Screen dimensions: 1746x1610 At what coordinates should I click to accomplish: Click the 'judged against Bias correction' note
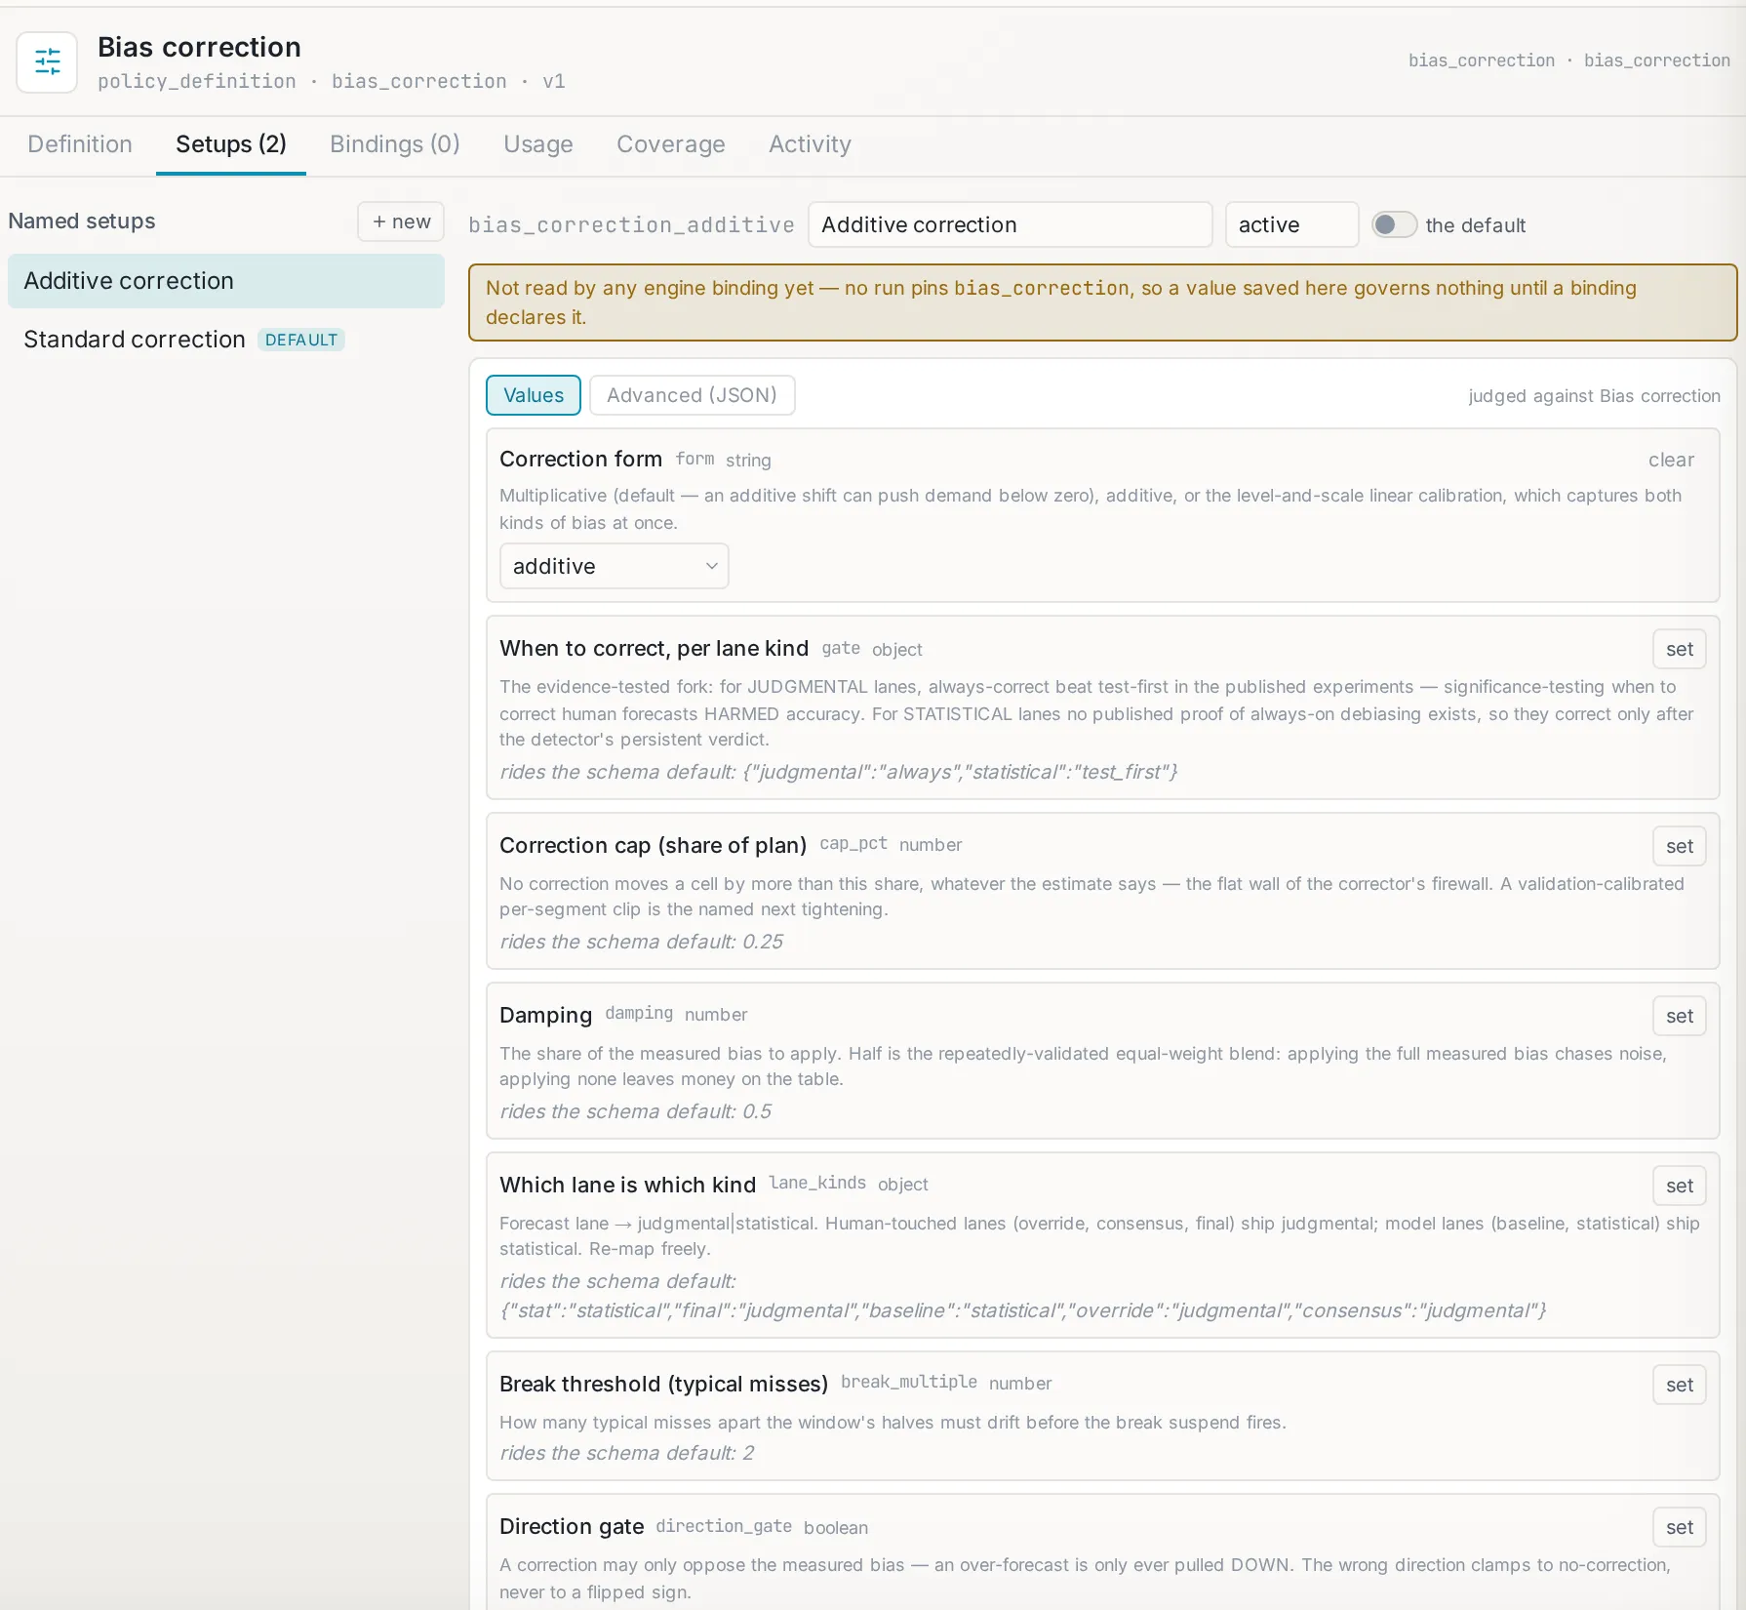pyautogui.click(x=1594, y=396)
